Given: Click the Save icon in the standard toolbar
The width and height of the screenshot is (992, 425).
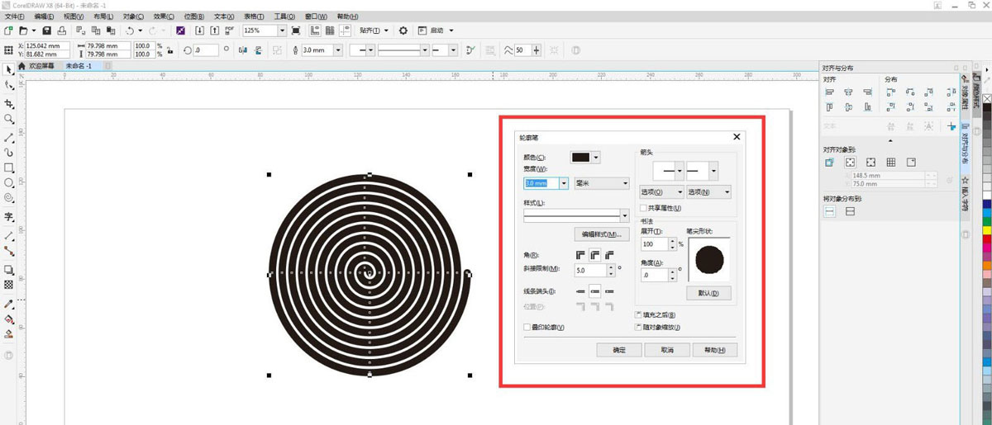Looking at the screenshot, I should 47,31.
